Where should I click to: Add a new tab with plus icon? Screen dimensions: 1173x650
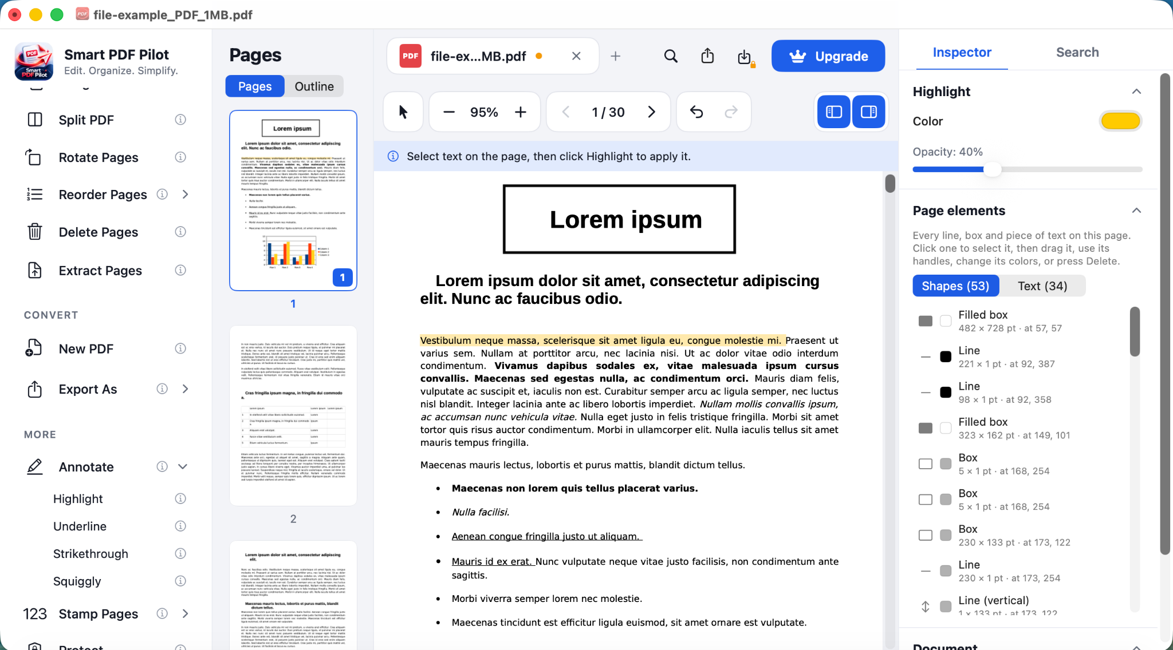pos(616,56)
